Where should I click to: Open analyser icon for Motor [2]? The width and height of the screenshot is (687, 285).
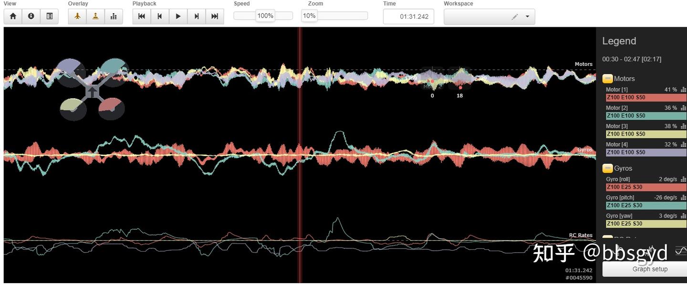coord(683,108)
